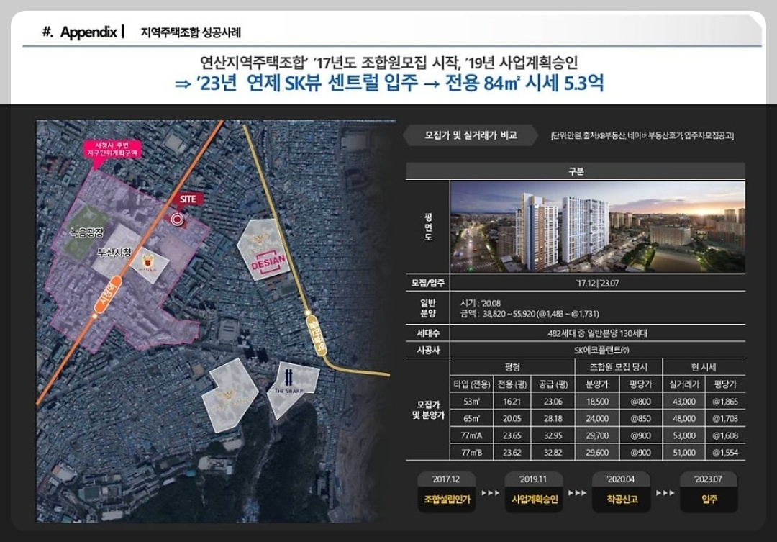Click the 공급 (평) column header
This screenshot has width=777, height=542.
[x=553, y=384]
